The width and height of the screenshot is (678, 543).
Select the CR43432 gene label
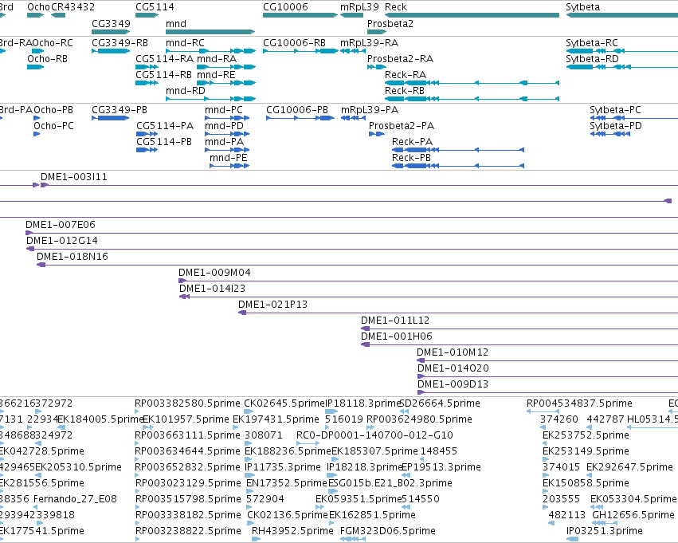tap(73, 7)
